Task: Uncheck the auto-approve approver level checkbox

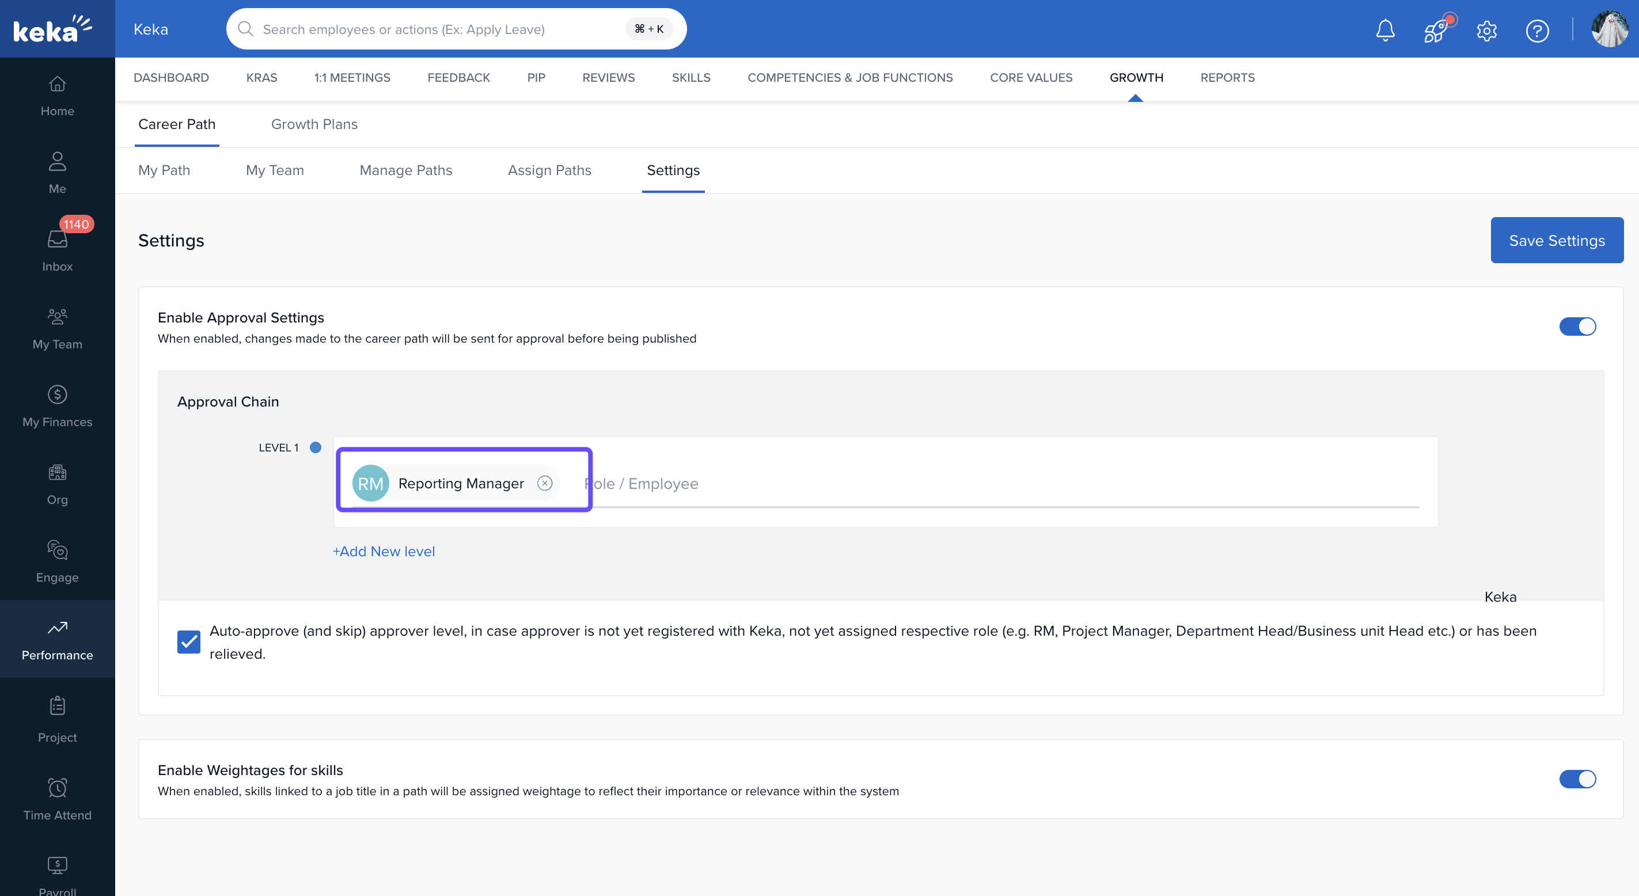Action: coord(188,641)
